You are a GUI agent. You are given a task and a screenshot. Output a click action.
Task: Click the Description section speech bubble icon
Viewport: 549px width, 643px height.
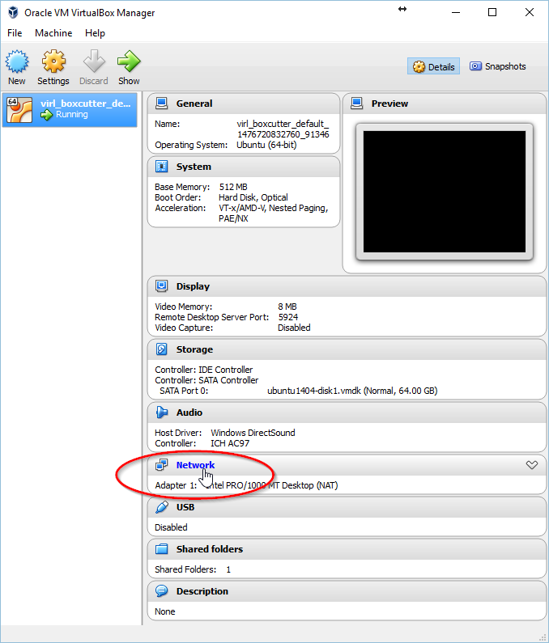[x=161, y=591]
